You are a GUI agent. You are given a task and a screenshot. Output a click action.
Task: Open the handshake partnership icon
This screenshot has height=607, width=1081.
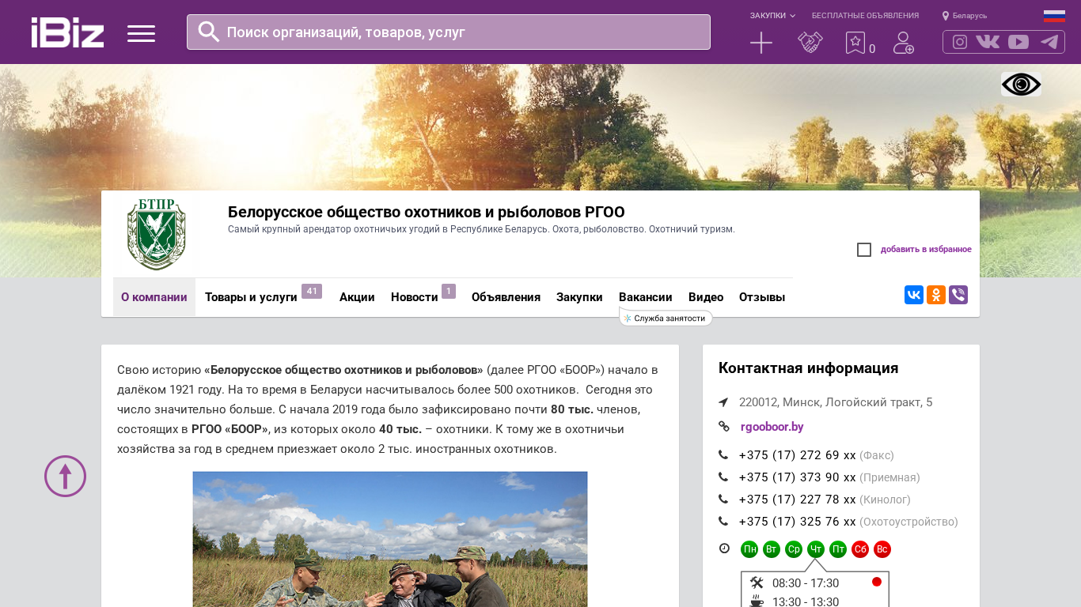[x=810, y=43]
